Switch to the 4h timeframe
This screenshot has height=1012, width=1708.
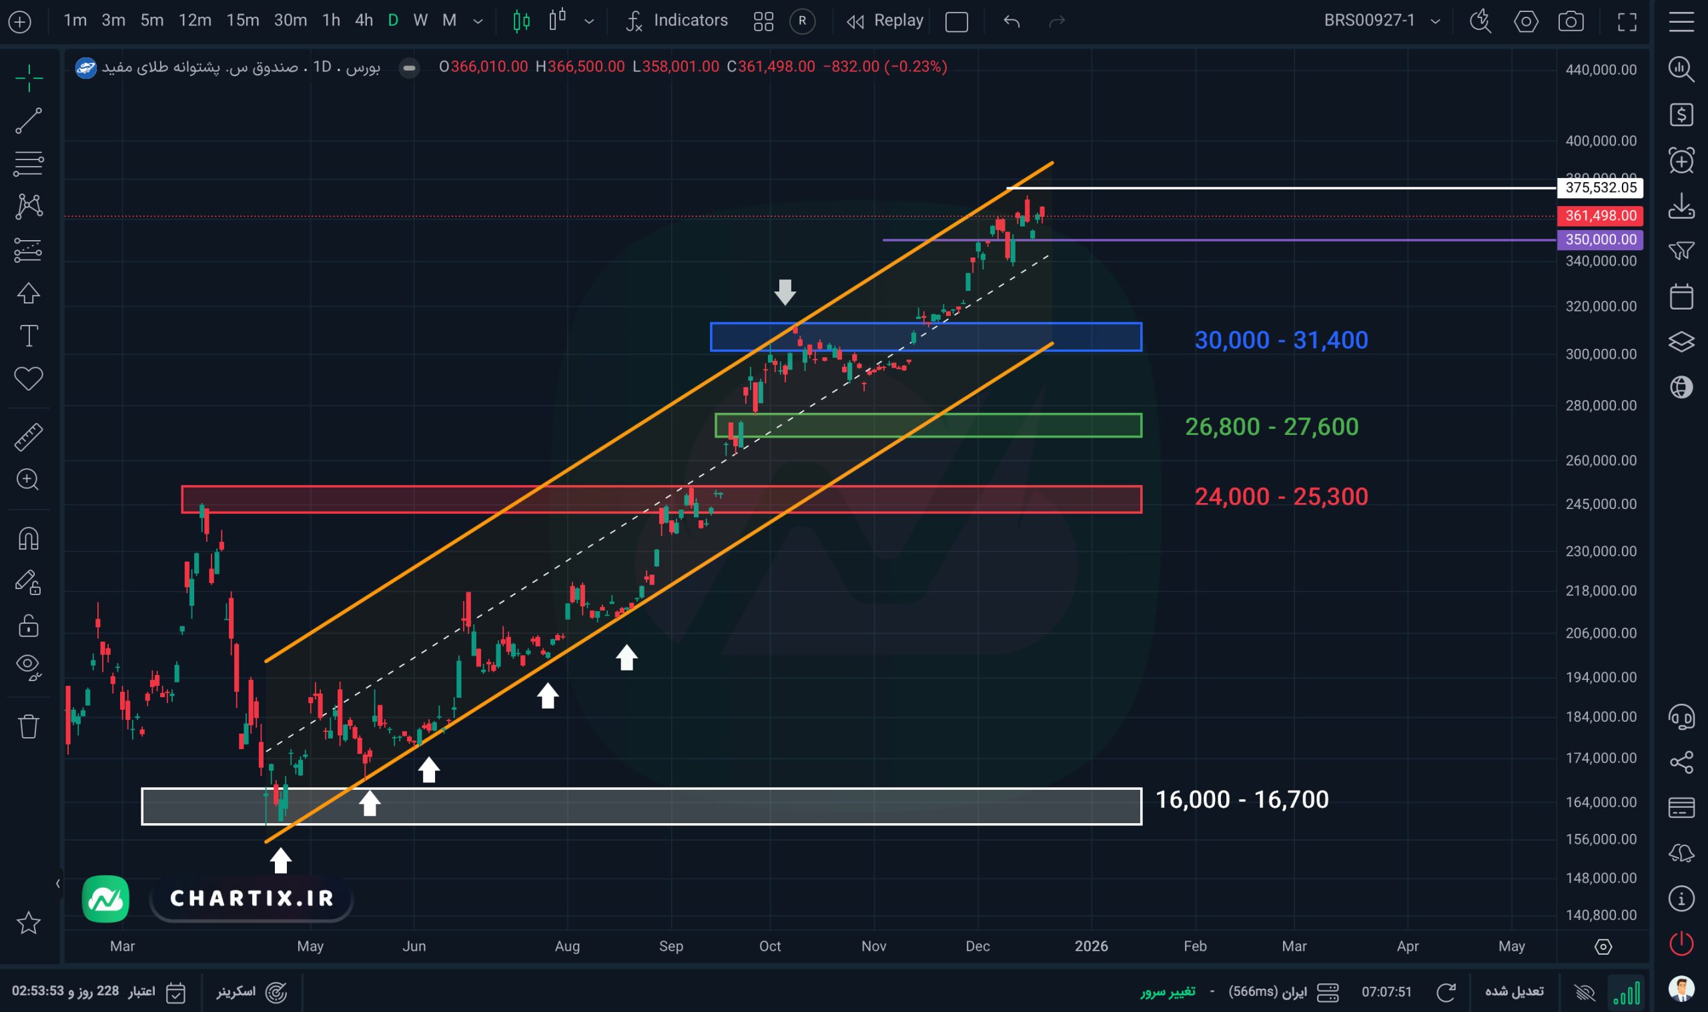tap(364, 21)
